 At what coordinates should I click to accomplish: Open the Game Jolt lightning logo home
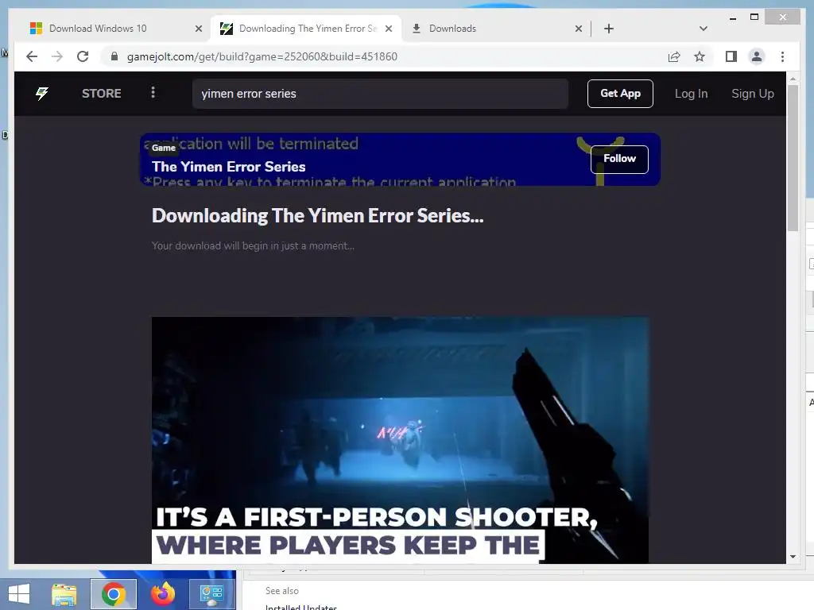pos(42,94)
